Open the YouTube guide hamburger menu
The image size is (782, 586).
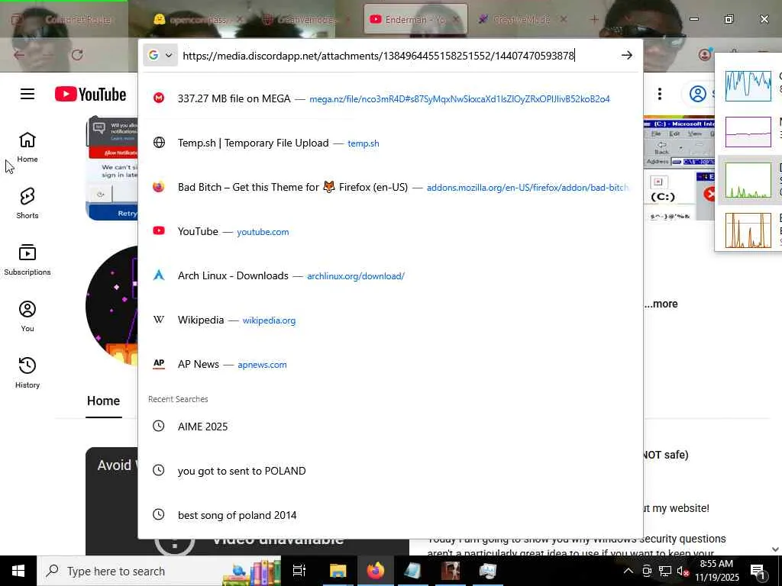[x=27, y=94]
